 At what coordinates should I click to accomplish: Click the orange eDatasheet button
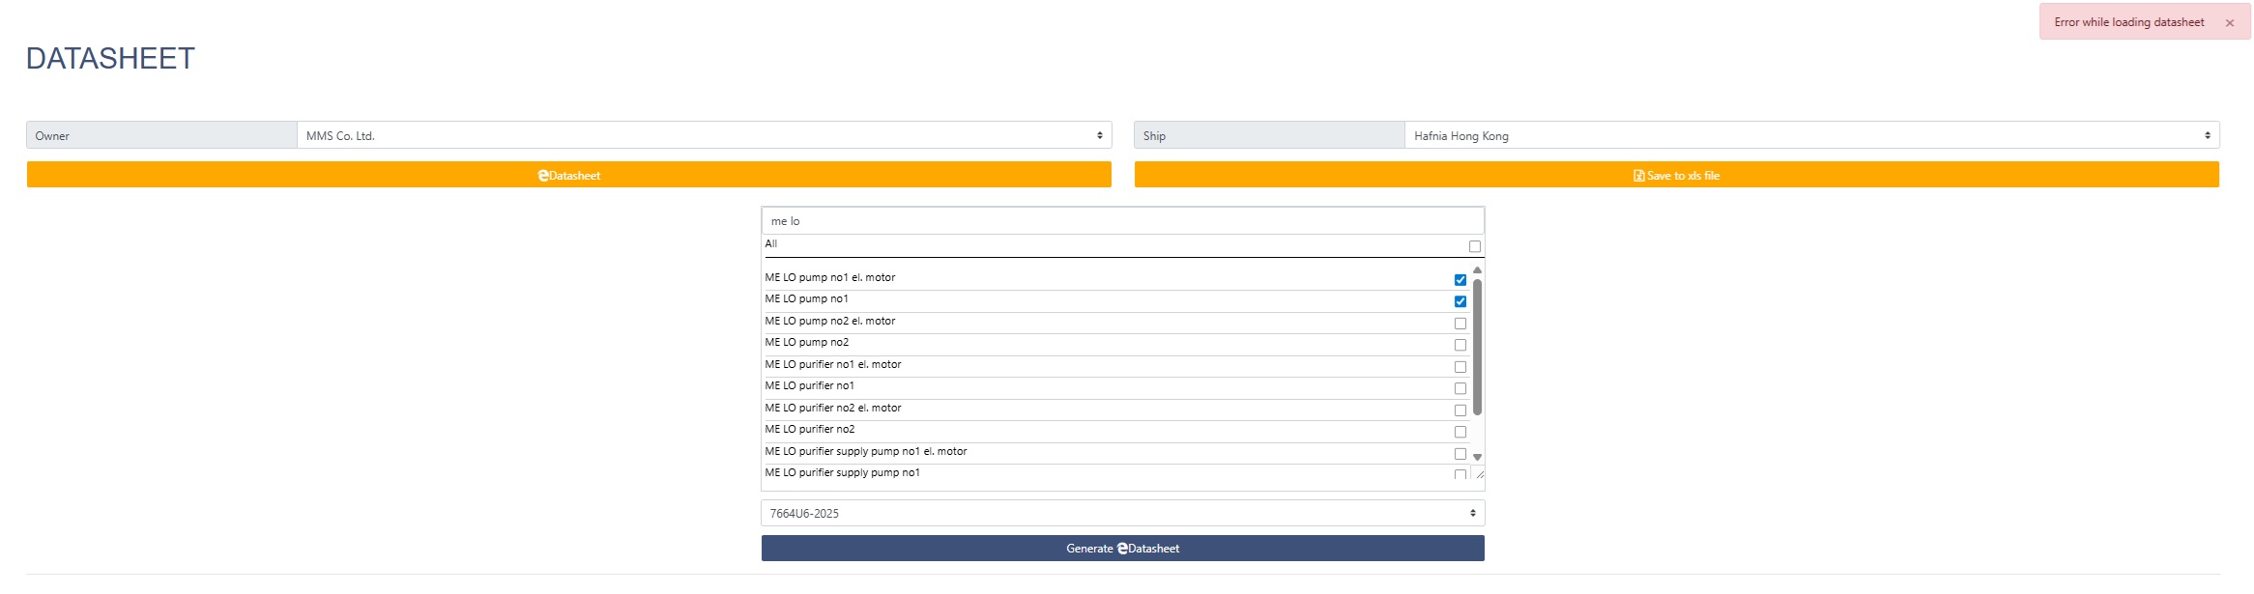coord(568,175)
